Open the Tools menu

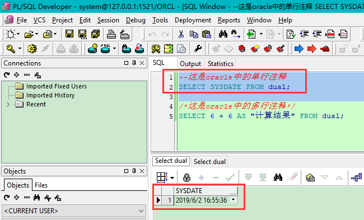160,20
